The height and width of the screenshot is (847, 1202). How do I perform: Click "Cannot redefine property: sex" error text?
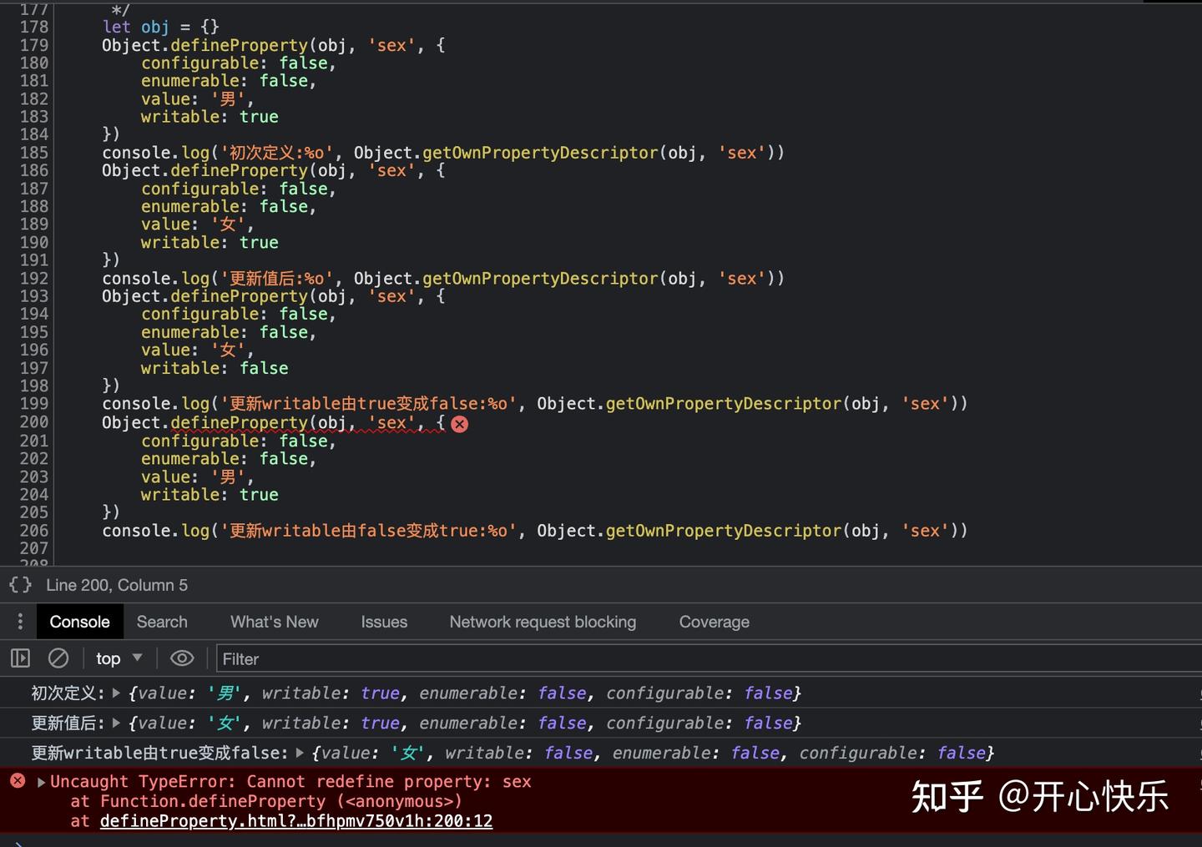point(389,782)
